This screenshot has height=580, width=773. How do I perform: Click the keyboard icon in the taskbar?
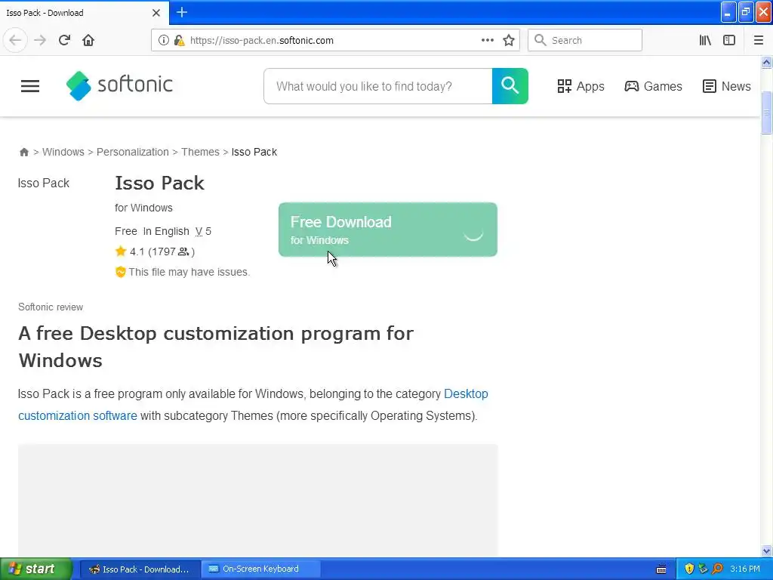661,569
